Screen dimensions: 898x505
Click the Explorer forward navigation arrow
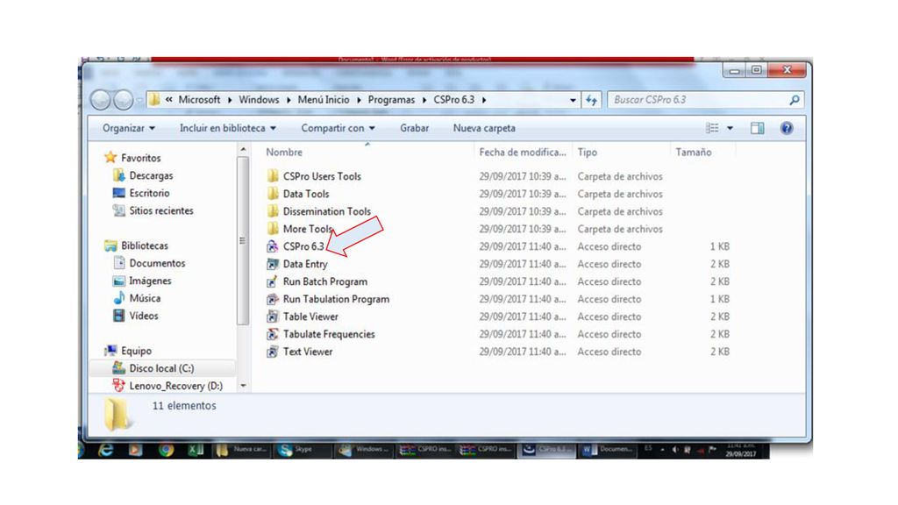tap(123, 100)
